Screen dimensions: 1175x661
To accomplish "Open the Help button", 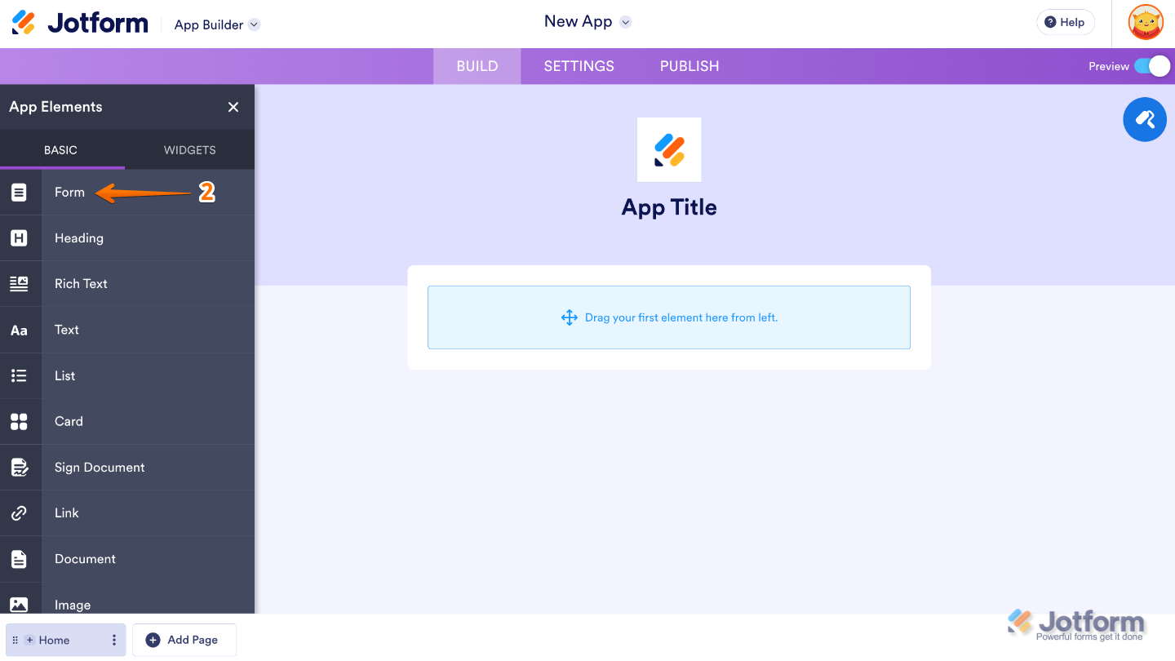I will [x=1065, y=22].
